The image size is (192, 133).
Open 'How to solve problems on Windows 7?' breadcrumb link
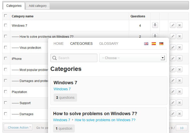click(x=105, y=120)
